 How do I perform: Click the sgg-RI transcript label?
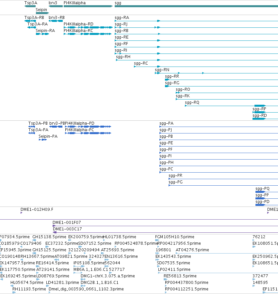[x=121, y=51]
